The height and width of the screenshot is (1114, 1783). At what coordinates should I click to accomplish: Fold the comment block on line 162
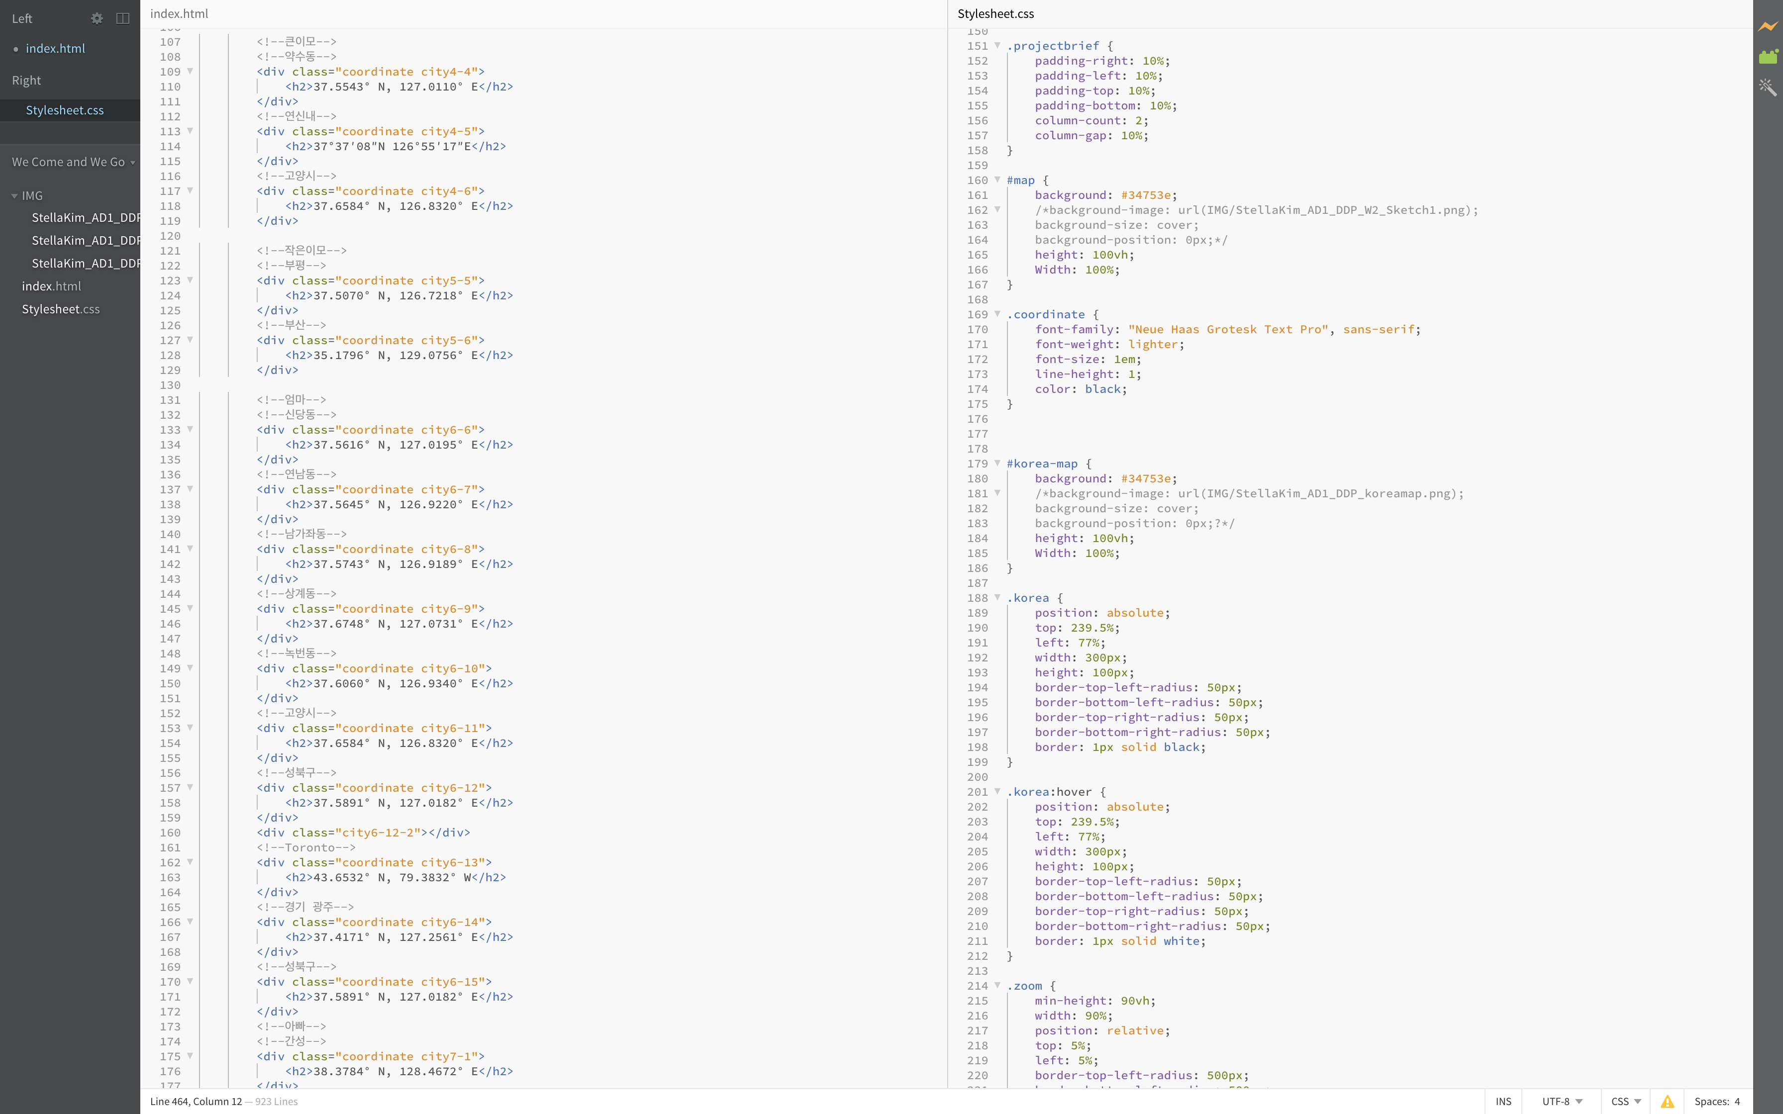pyautogui.click(x=997, y=210)
